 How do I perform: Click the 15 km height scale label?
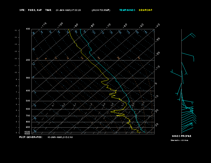[x=16, y=37]
